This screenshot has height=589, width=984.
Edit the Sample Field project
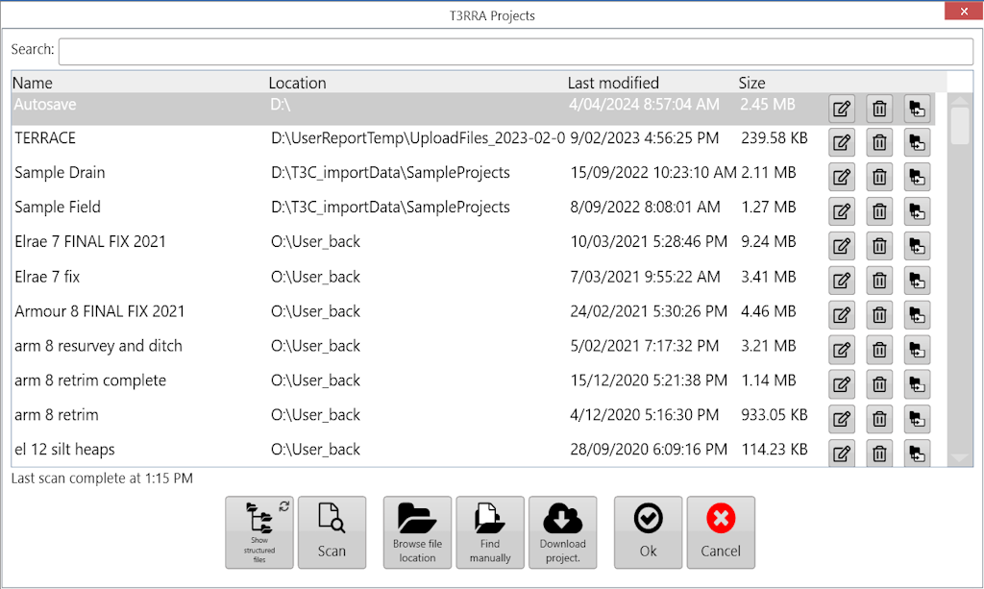(842, 211)
